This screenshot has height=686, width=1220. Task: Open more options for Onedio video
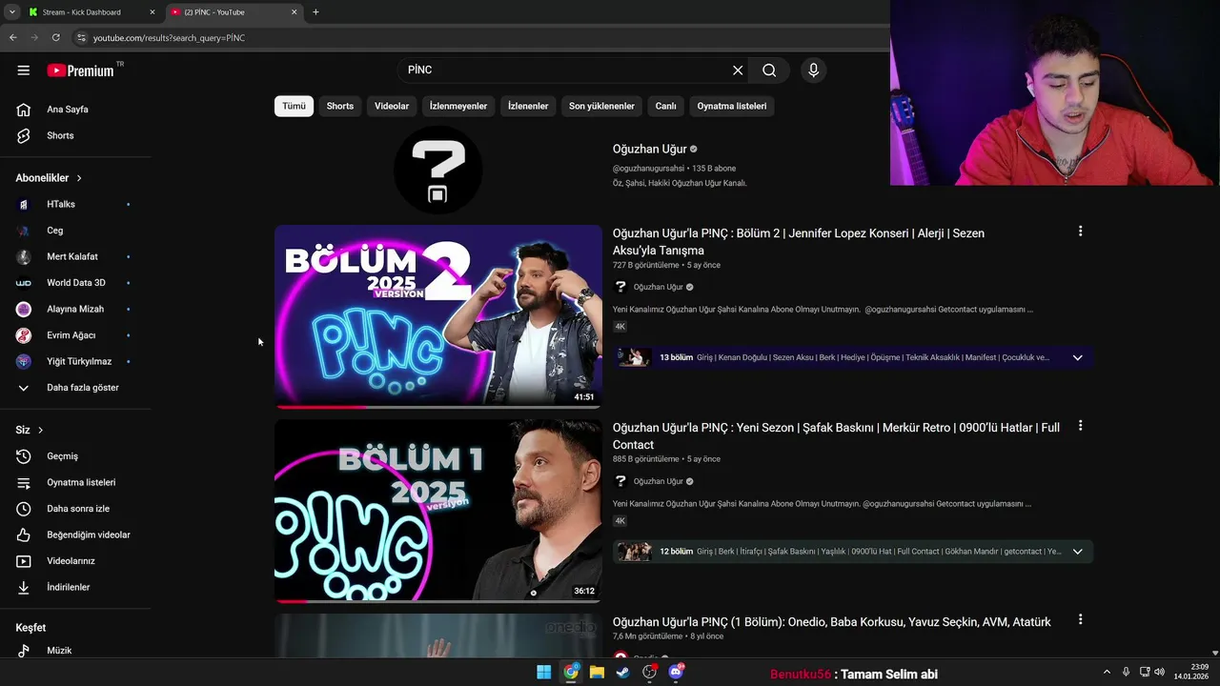(x=1080, y=619)
